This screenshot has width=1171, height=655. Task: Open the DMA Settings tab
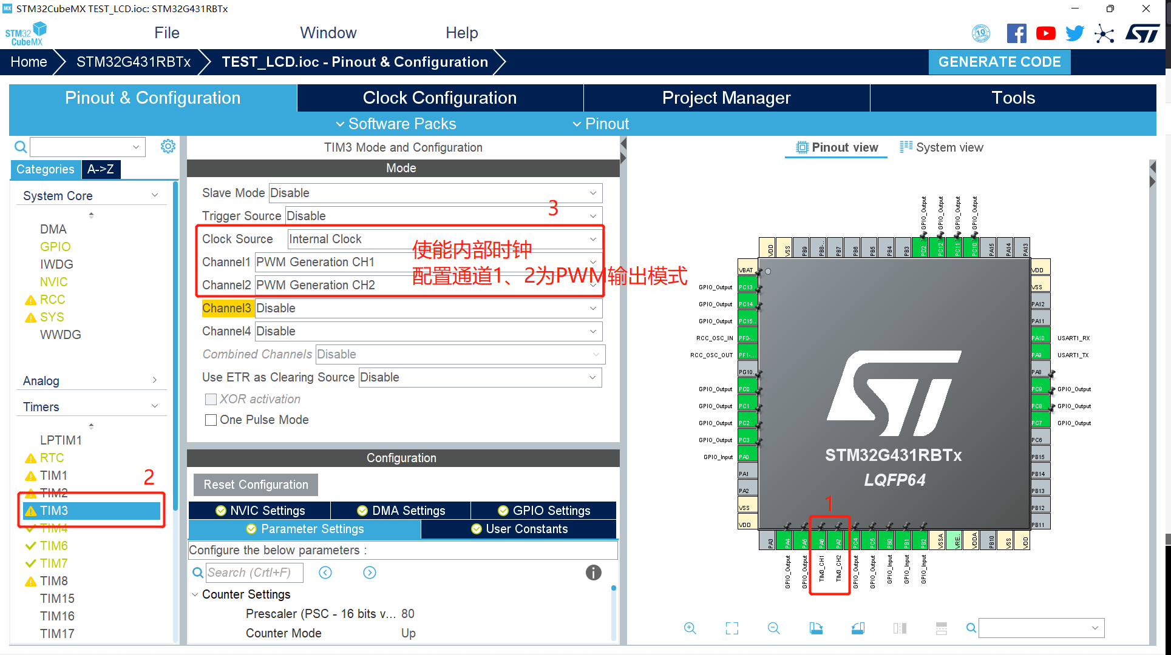tap(401, 511)
